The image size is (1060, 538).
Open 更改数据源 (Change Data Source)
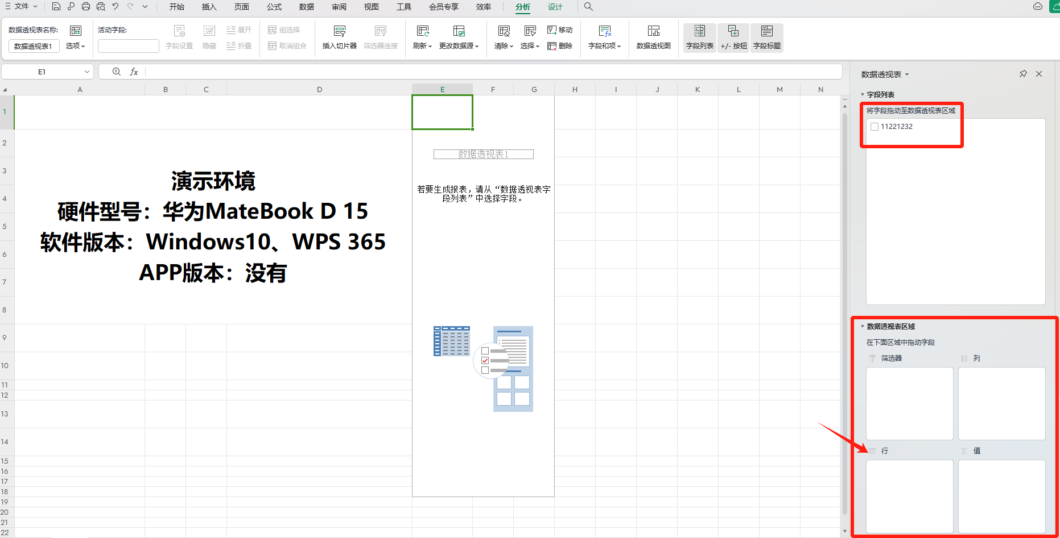pos(459,37)
